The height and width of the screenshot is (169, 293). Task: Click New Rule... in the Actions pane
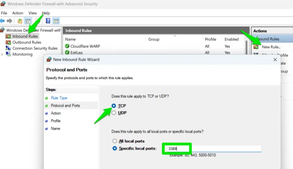point(271,47)
